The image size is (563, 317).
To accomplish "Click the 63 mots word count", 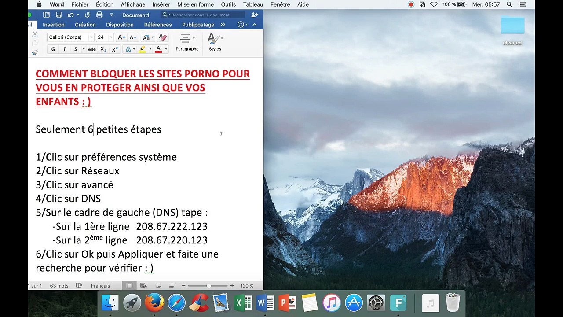I will (x=59, y=286).
